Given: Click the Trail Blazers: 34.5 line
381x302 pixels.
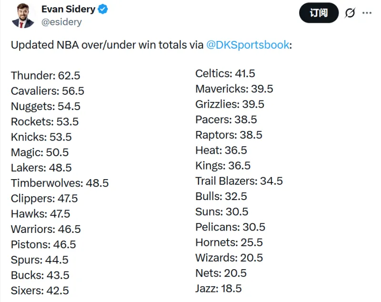Looking at the screenshot, I should (x=239, y=181).
